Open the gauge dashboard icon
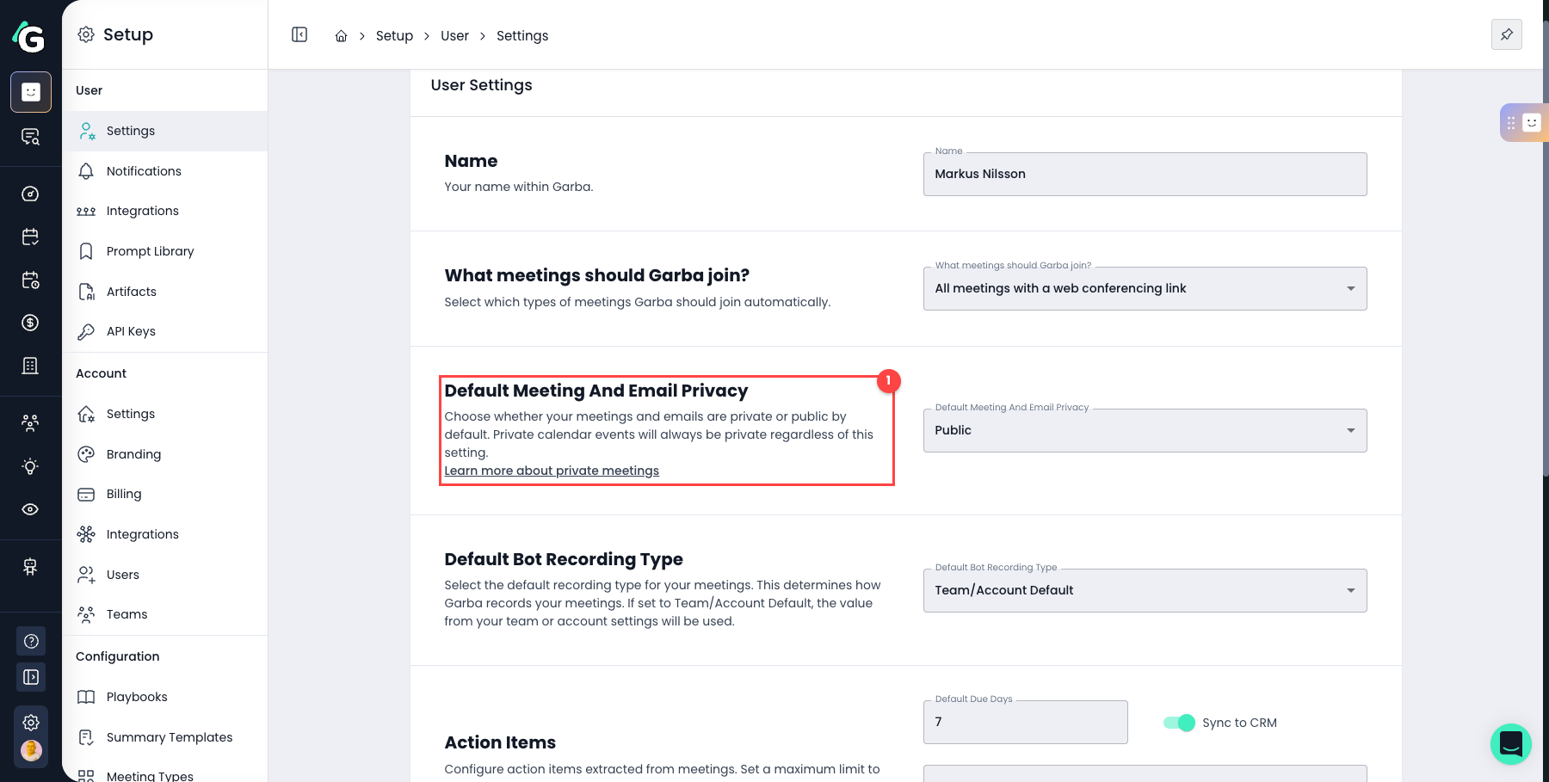 pos(30,194)
